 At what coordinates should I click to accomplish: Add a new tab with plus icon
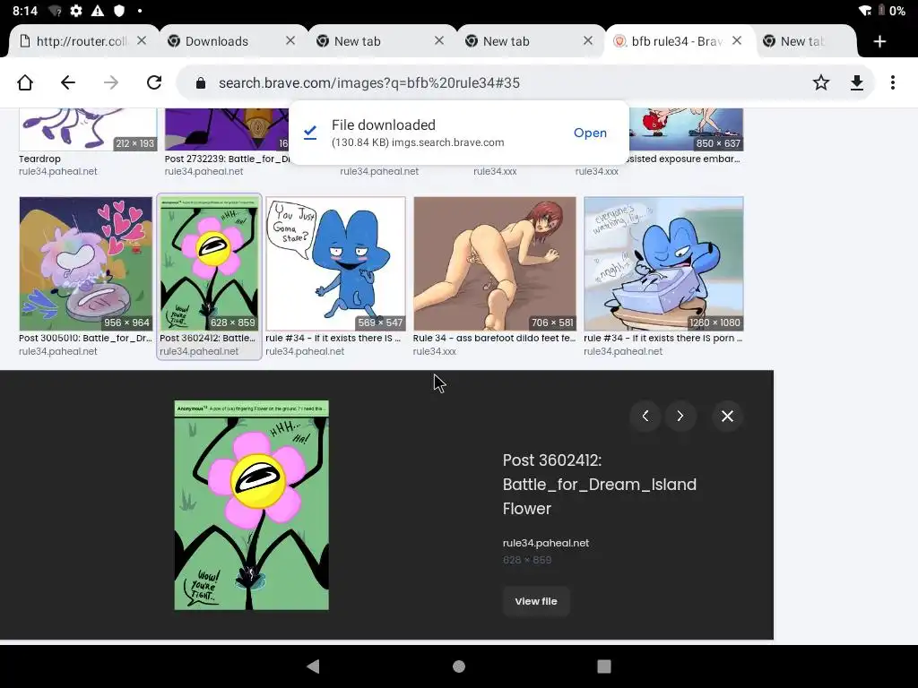pyautogui.click(x=879, y=41)
